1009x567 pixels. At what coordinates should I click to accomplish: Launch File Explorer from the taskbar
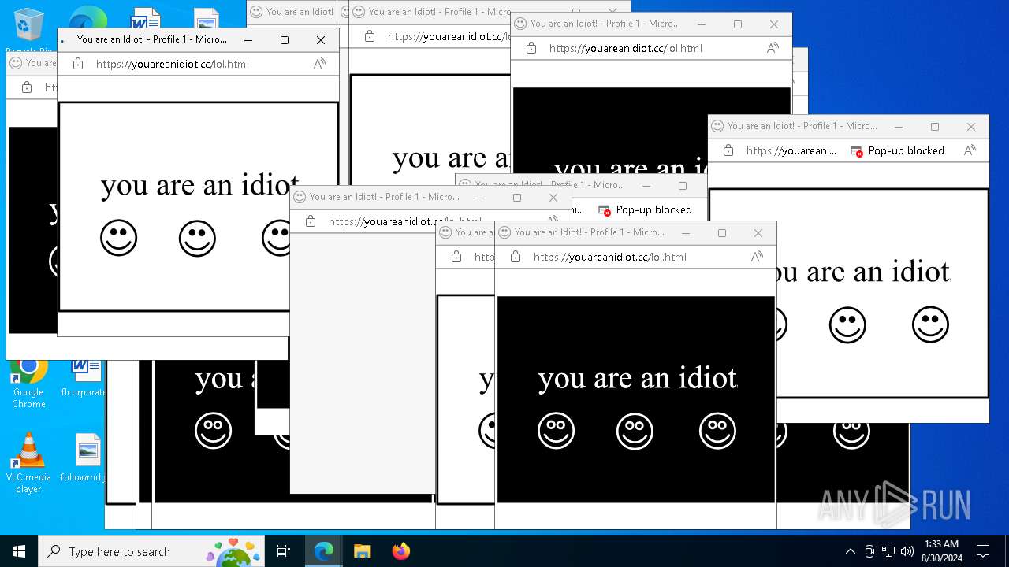click(362, 551)
